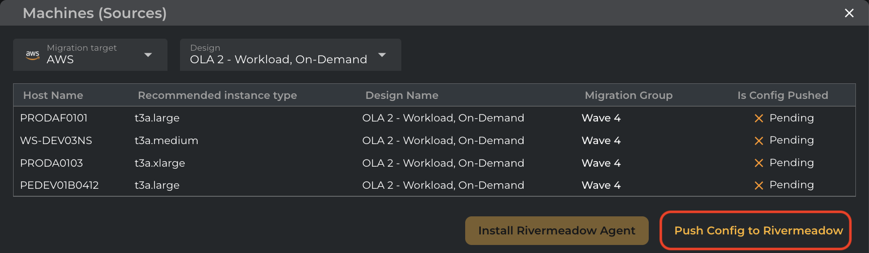Click the AWS logo icon
Viewport: 869px width, 253px height.
point(33,55)
